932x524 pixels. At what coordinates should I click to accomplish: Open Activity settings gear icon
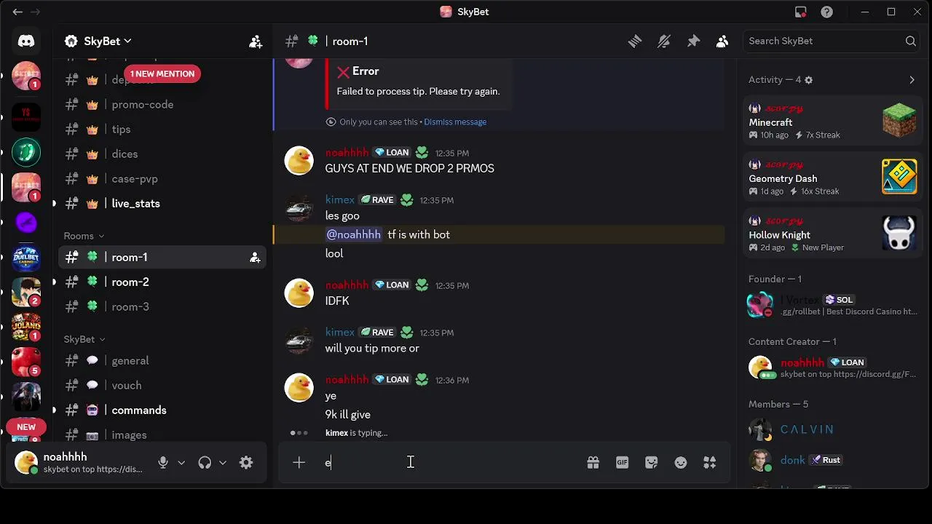click(x=808, y=80)
